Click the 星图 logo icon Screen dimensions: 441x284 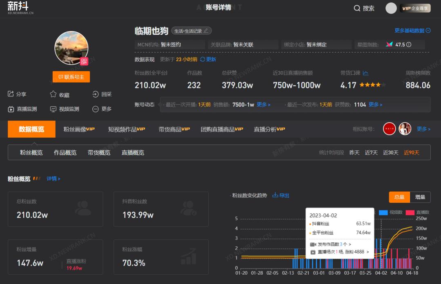click(x=389, y=44)
